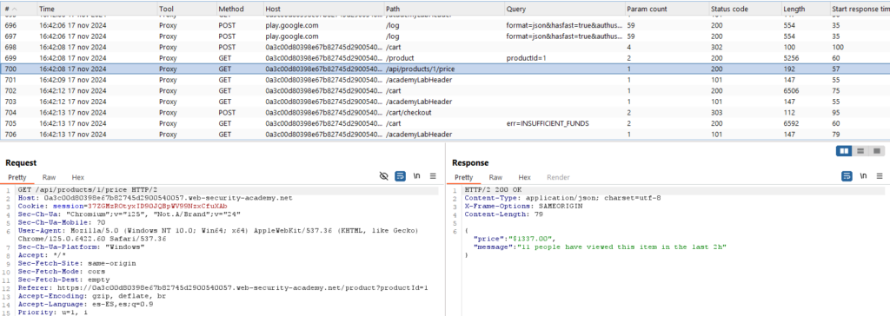Select row 699 /product request
Image resolution: width=890 pixels, height=316 pixels.
coord(445,58)
